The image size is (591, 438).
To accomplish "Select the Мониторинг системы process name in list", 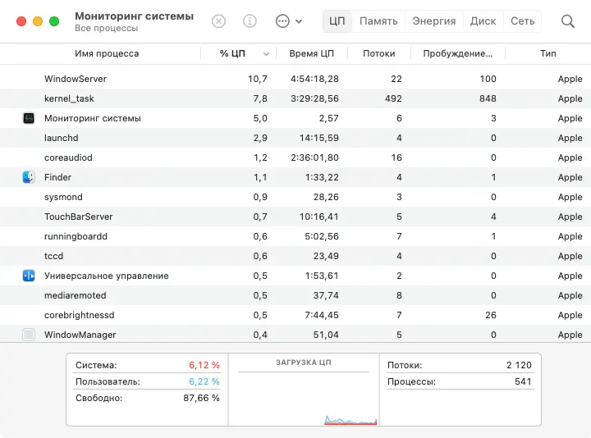I will tap(92, 118).
